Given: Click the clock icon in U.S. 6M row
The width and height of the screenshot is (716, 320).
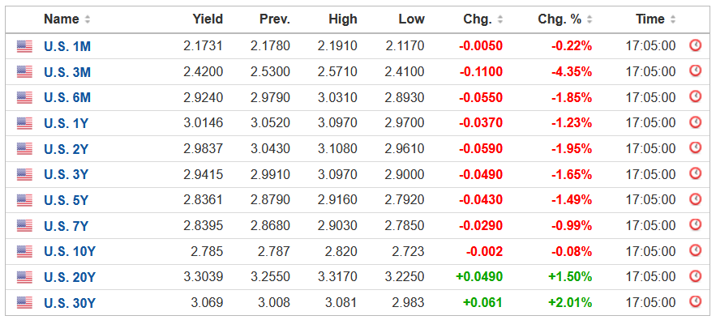Looking at the screenshot, I should click(695, 96).
